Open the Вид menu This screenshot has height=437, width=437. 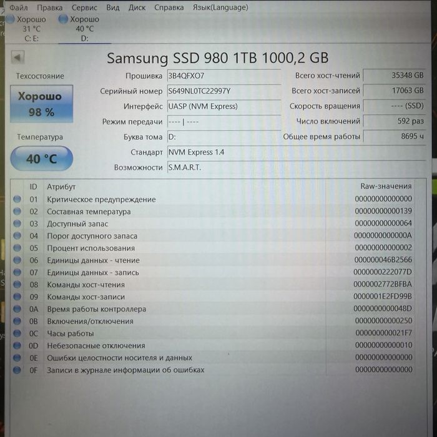tap(113, 7)
